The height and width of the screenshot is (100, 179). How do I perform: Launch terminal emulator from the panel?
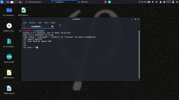pos(16,2)
